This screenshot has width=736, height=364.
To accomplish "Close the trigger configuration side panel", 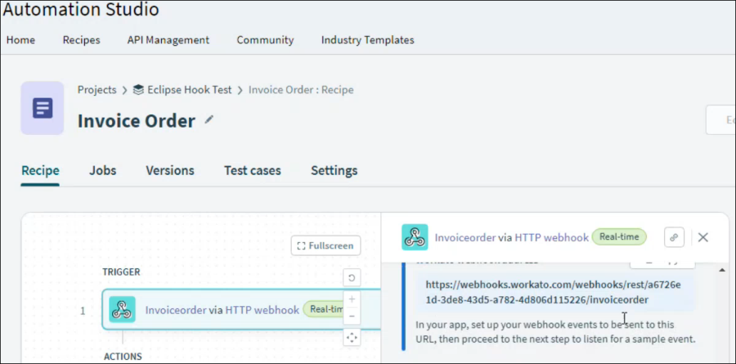I will click(x=702, y=238).
